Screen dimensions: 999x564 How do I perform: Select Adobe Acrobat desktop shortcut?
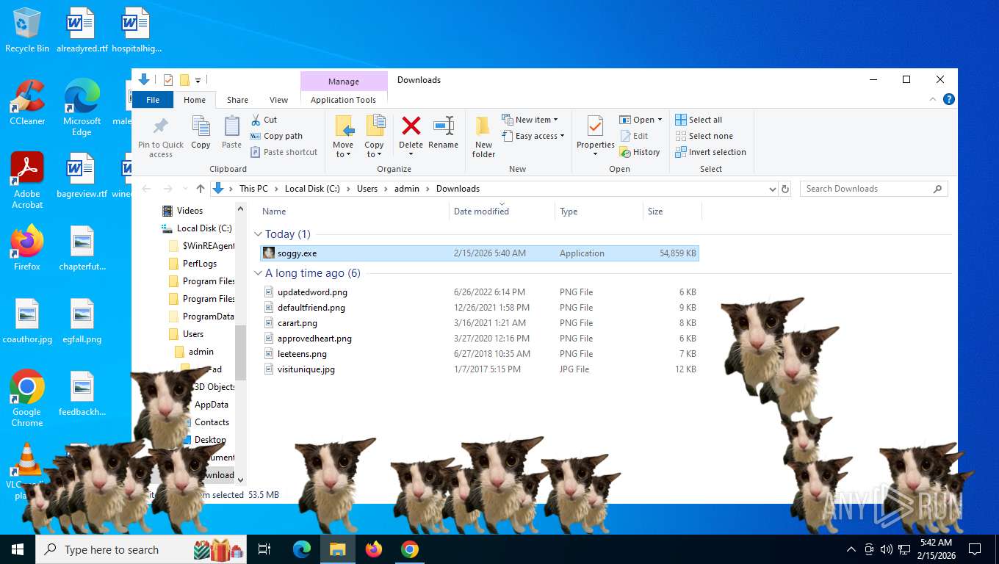click(27, 181)
